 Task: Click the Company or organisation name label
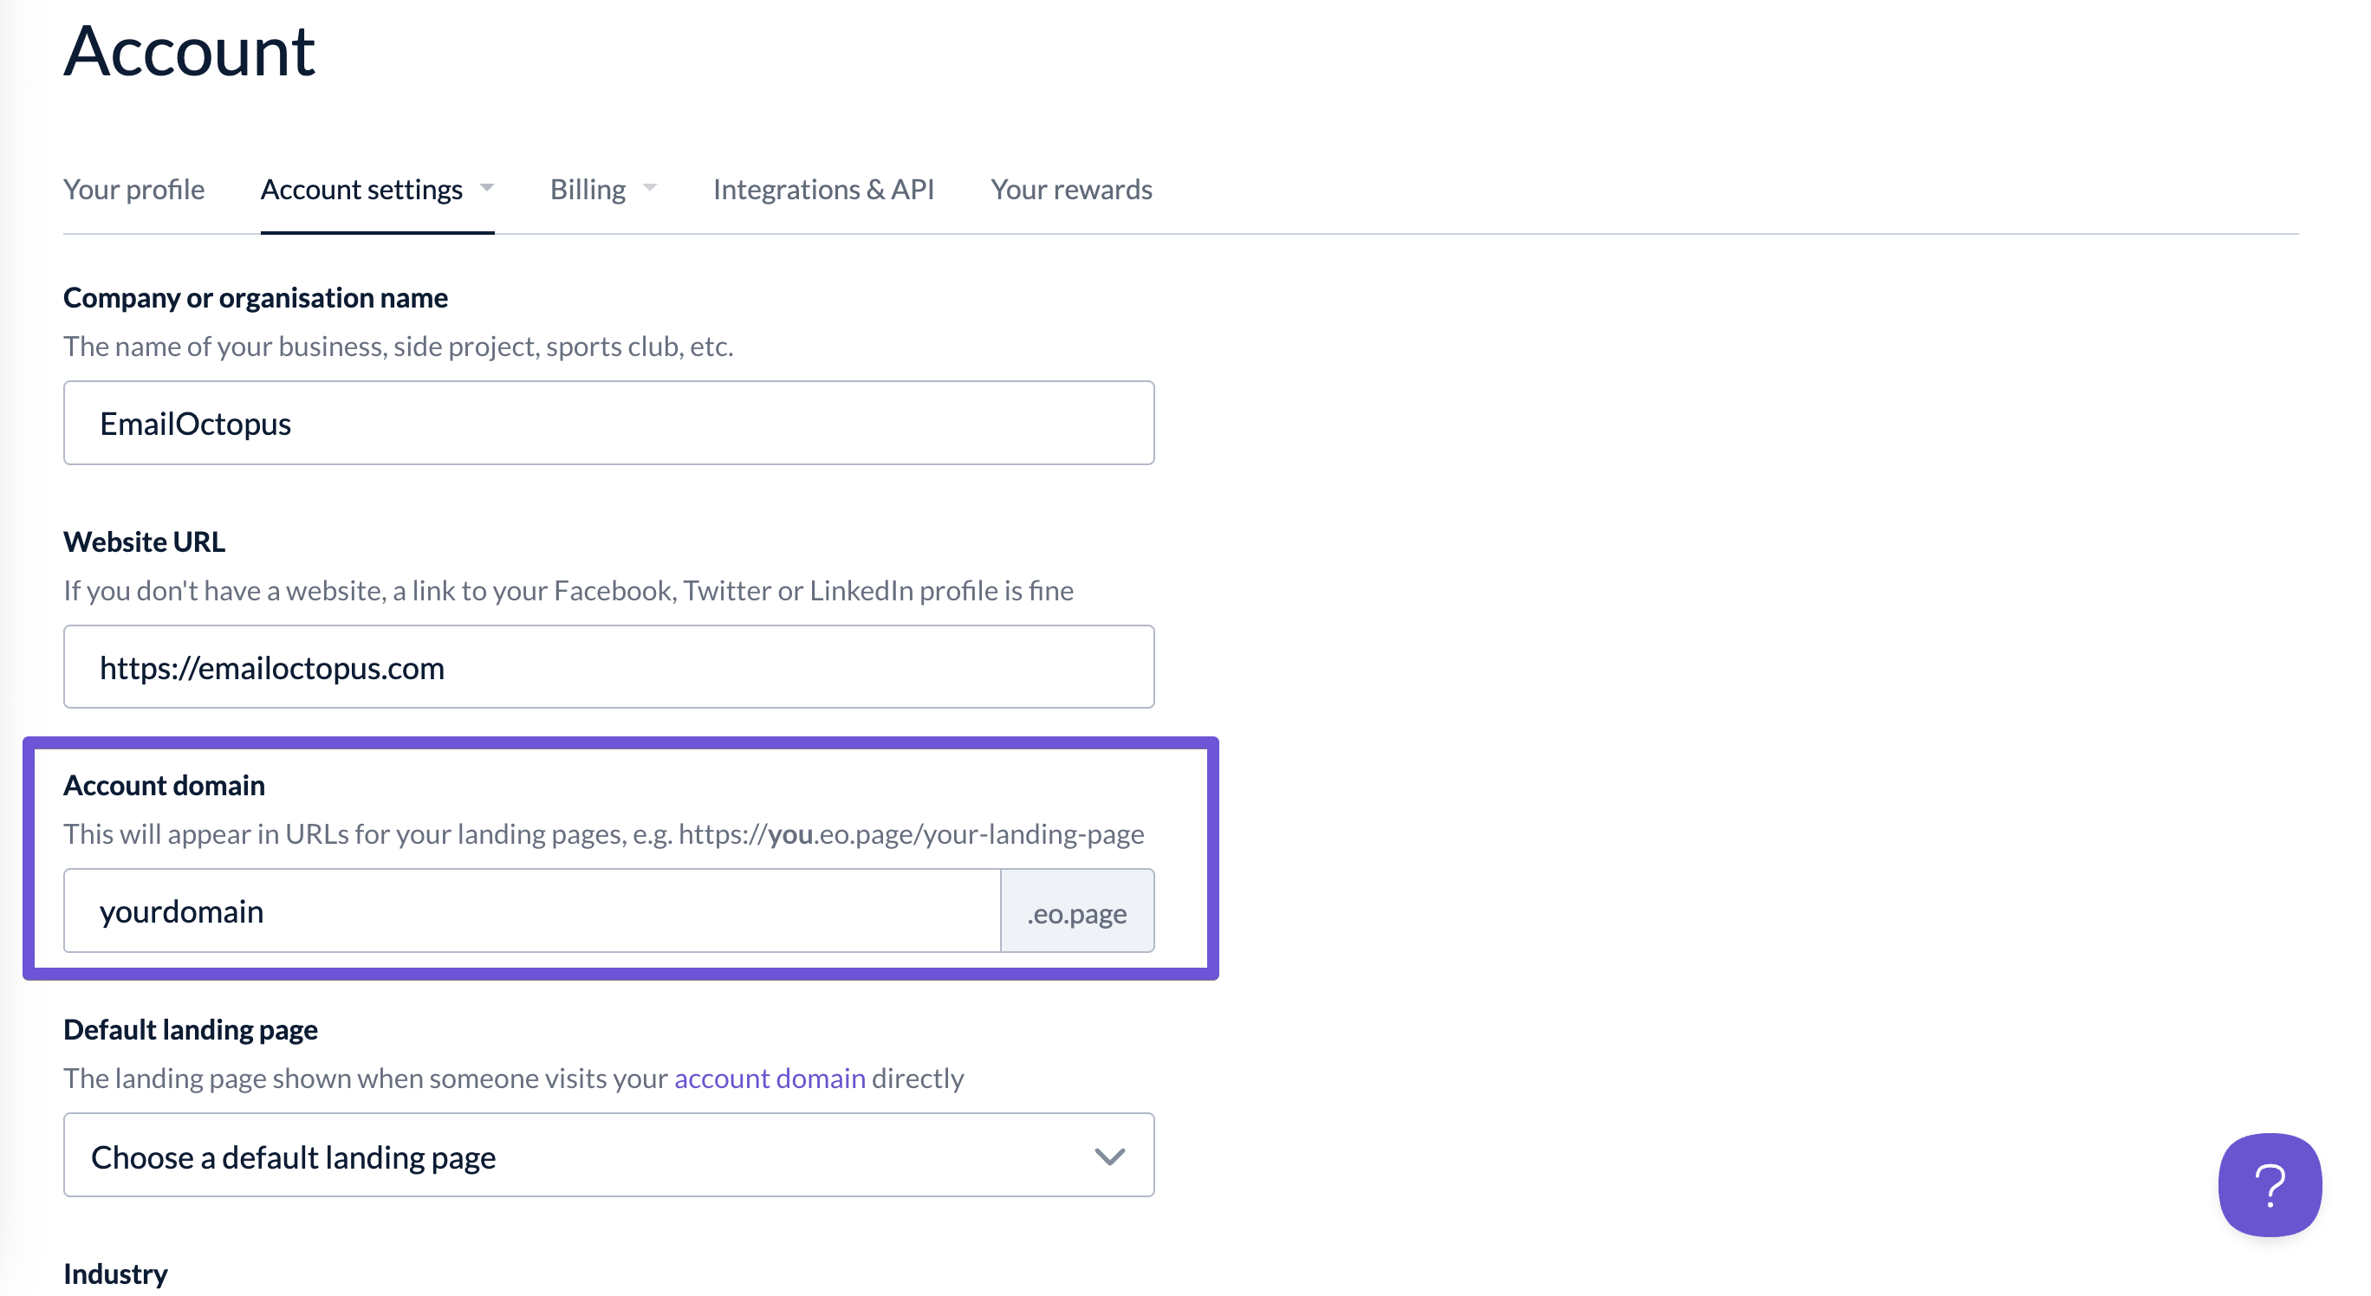(256, 297)
